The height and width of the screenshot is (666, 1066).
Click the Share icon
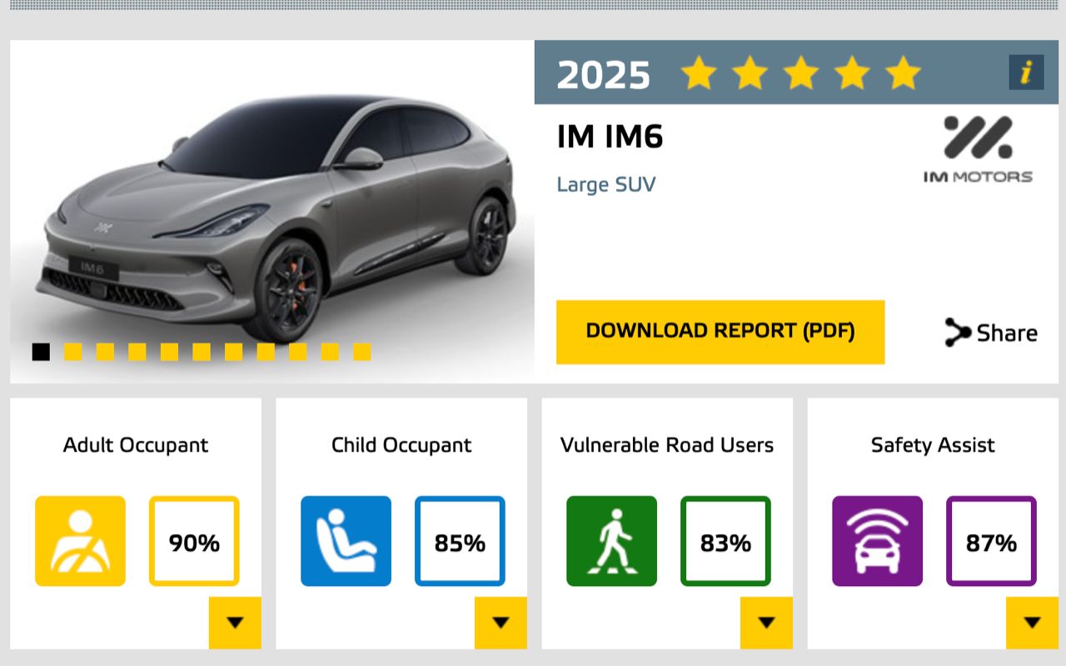959,333
